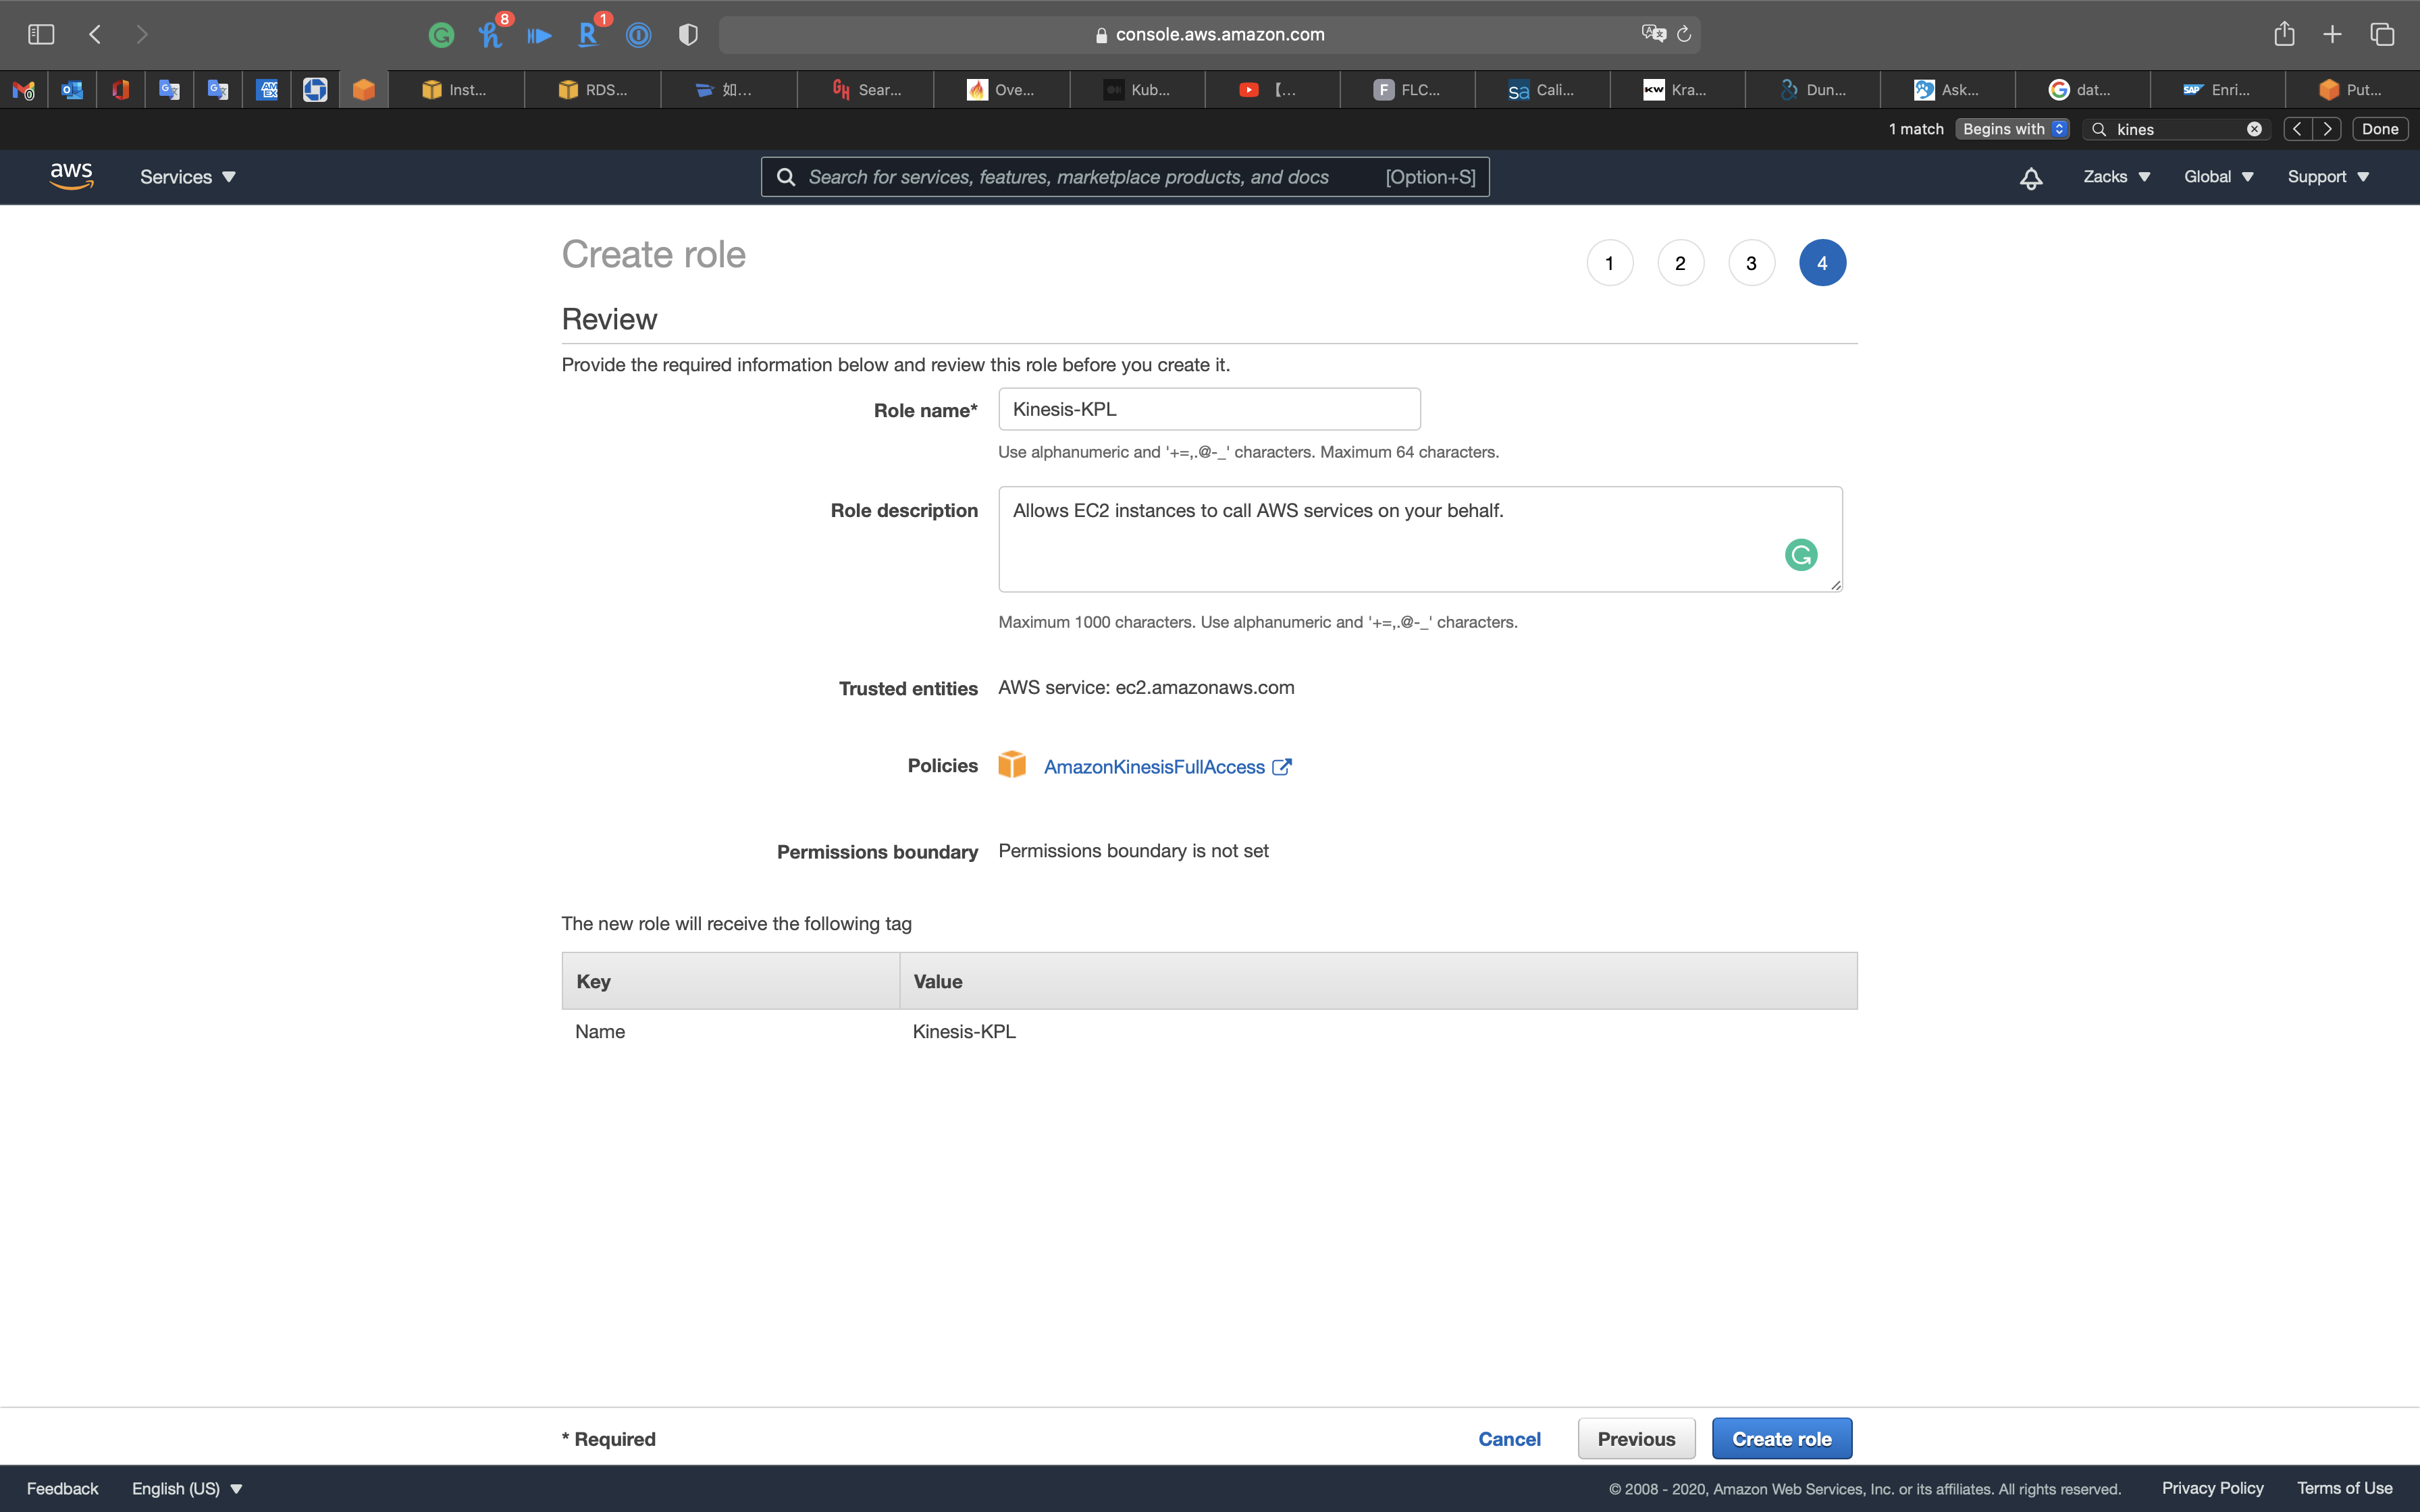Open the AmazonKinesisFullAccess policy link
Image resolution: width=2420 pixels, height=1512 pixels.
coord(1154,767)
